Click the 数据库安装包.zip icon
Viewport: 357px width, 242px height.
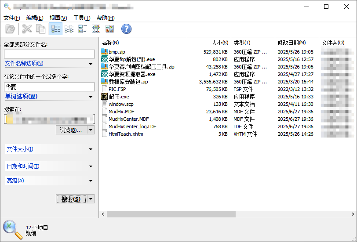click(x=105, y=81)
